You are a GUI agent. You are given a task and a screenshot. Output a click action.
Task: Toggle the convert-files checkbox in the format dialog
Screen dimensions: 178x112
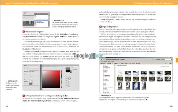pos(24,14)
